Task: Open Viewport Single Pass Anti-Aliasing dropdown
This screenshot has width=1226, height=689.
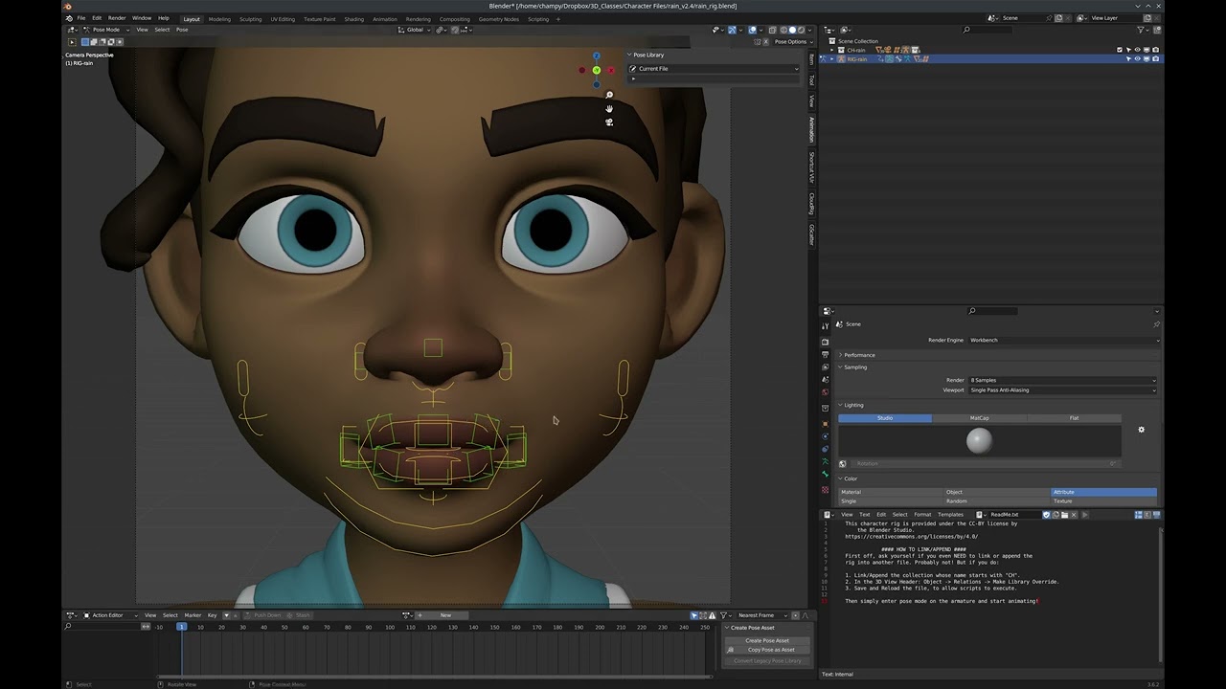Action: coord(1063,389)
